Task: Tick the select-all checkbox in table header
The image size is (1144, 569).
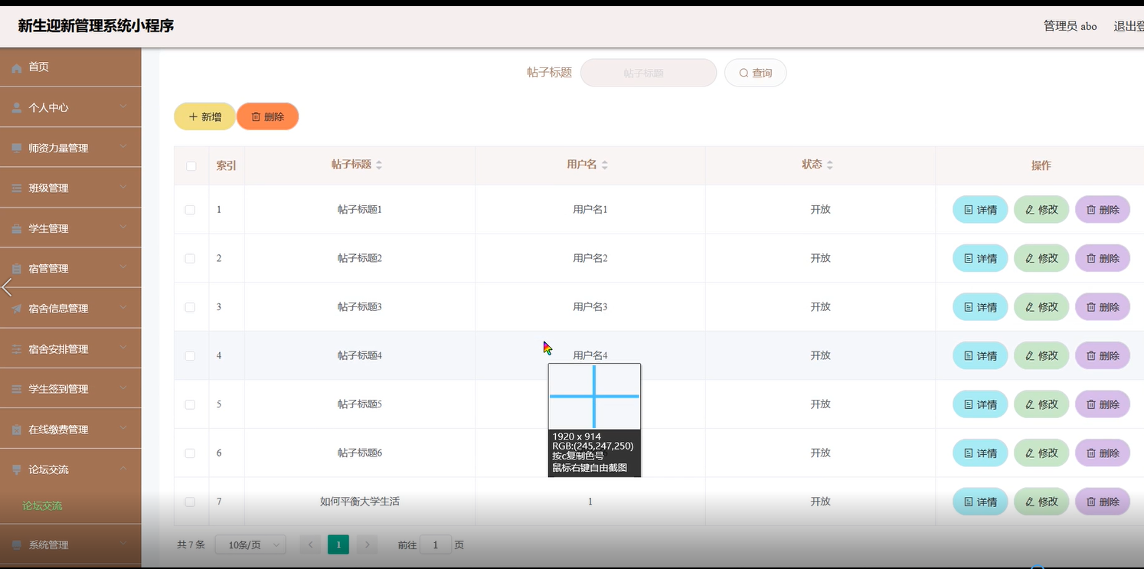Action: 191,166
